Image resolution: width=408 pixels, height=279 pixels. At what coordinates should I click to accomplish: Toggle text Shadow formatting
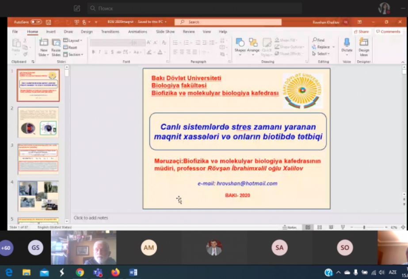(112, 52)
